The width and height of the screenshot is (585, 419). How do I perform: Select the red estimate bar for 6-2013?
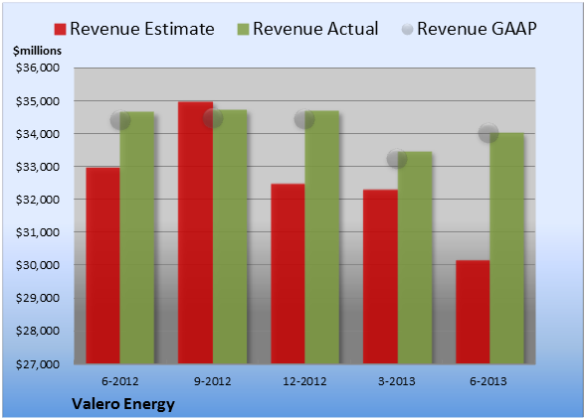point(474,312)
